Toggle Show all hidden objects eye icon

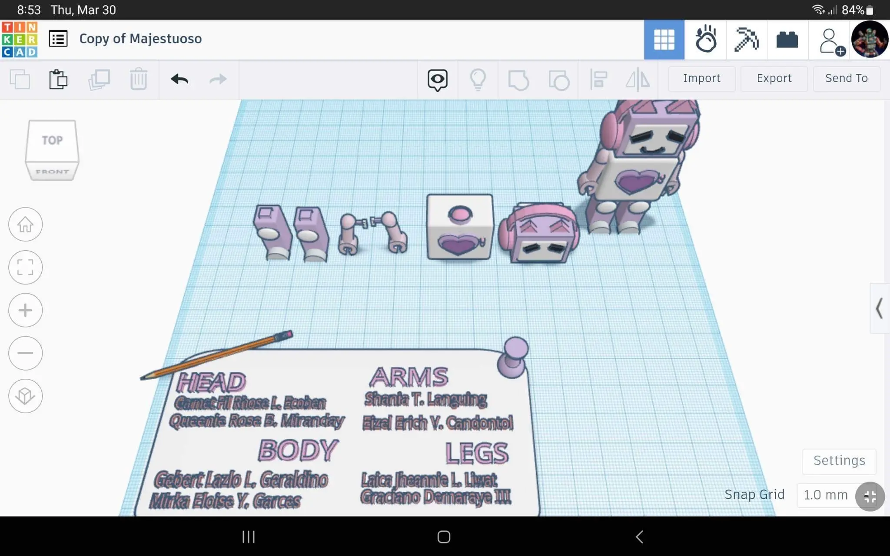tap(437, 79)
